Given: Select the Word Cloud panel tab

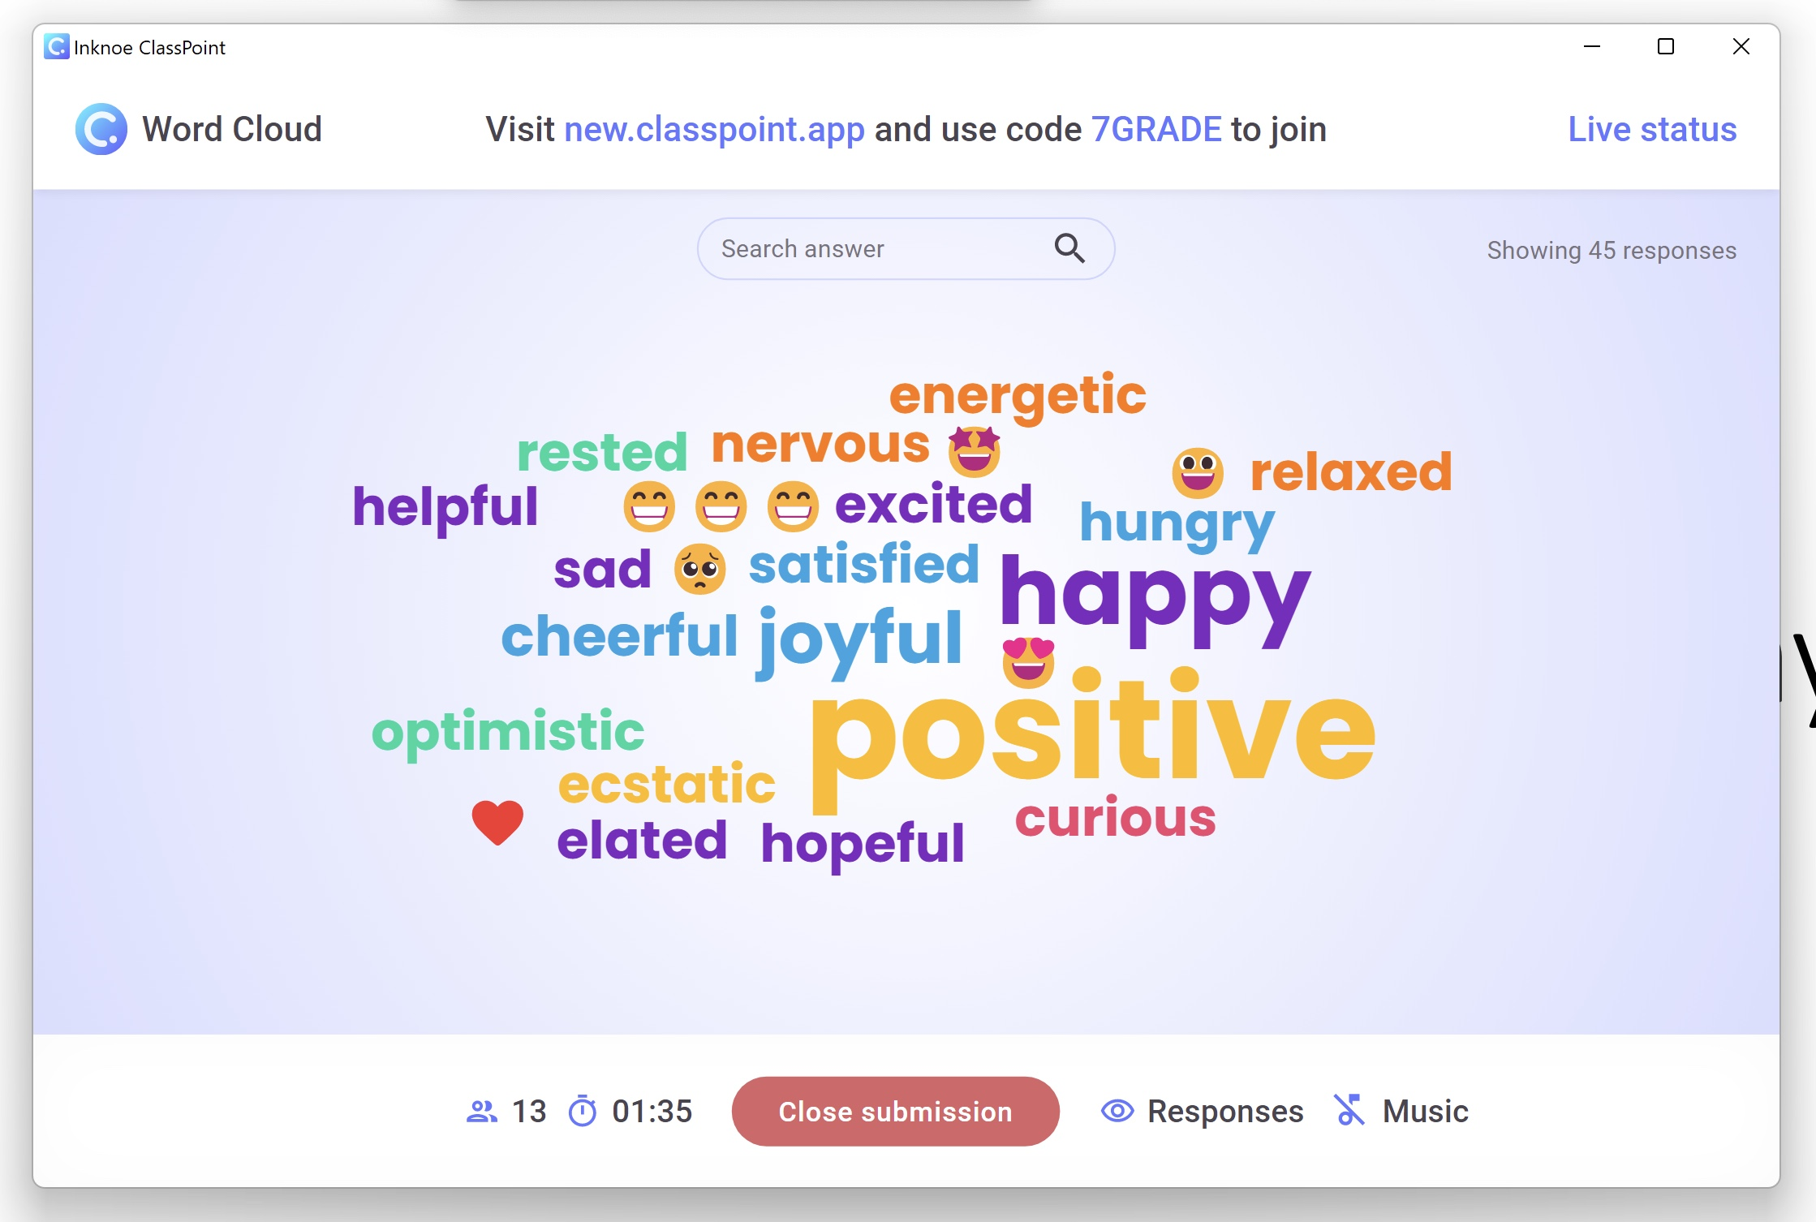Looking at the screenshot, I should click(x=200, y=130).
